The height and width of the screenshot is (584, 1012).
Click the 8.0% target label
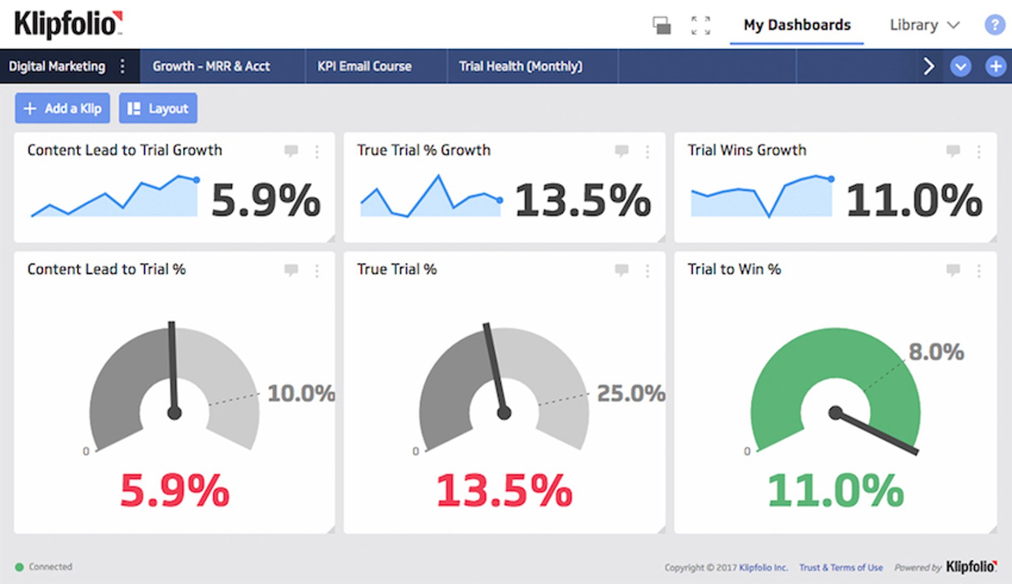coord(936,352)
